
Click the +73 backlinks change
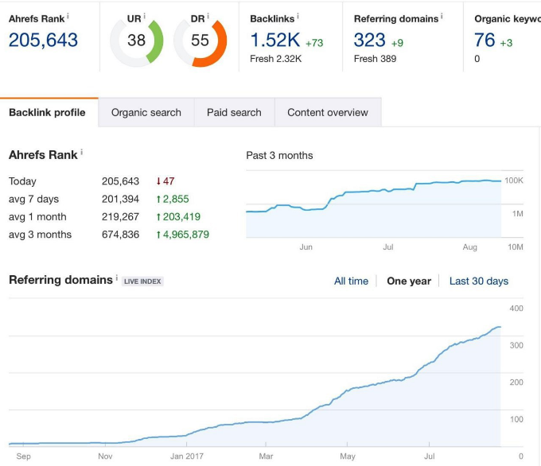tap(314, 43)
